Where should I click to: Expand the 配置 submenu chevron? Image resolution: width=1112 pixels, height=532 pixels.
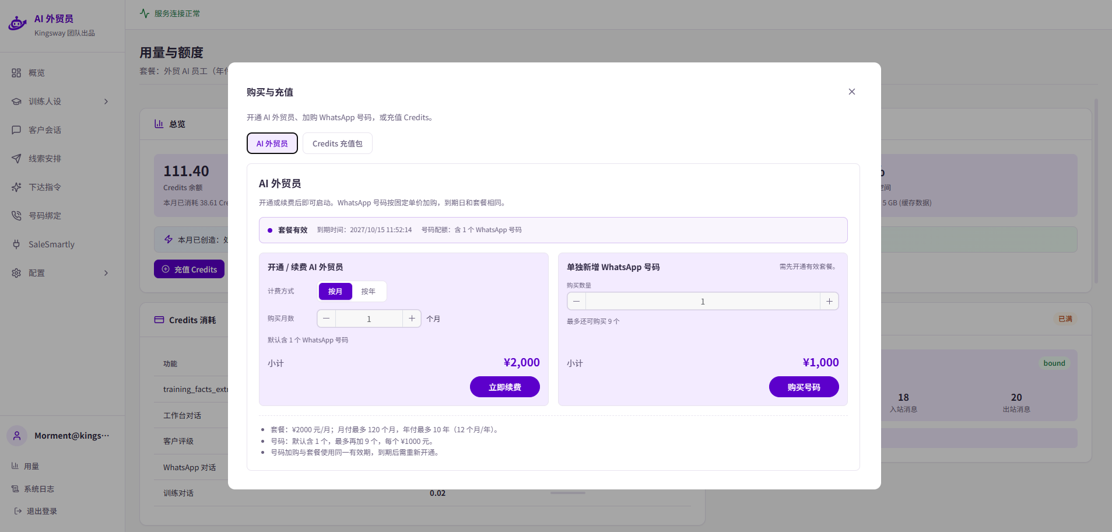(106, 273)
